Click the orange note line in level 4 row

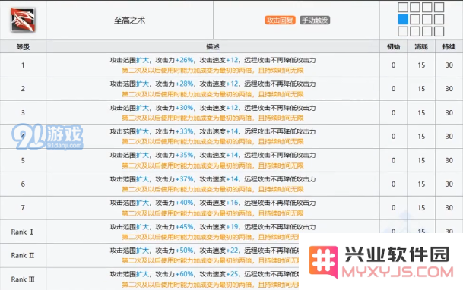pyautogui.click(x=213, y=142)
